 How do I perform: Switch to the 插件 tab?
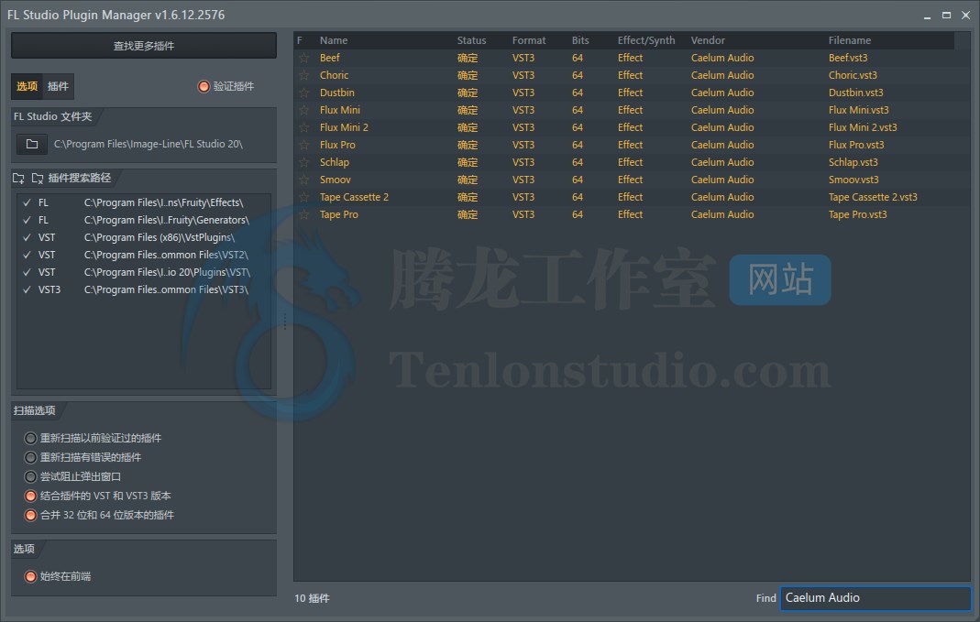[x=58, y=86]
